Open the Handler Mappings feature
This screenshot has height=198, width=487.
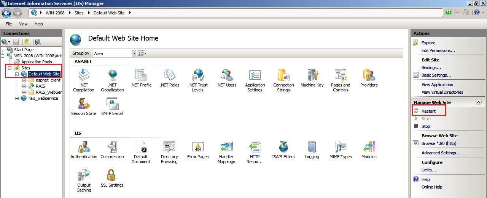[x=226, y=152]
